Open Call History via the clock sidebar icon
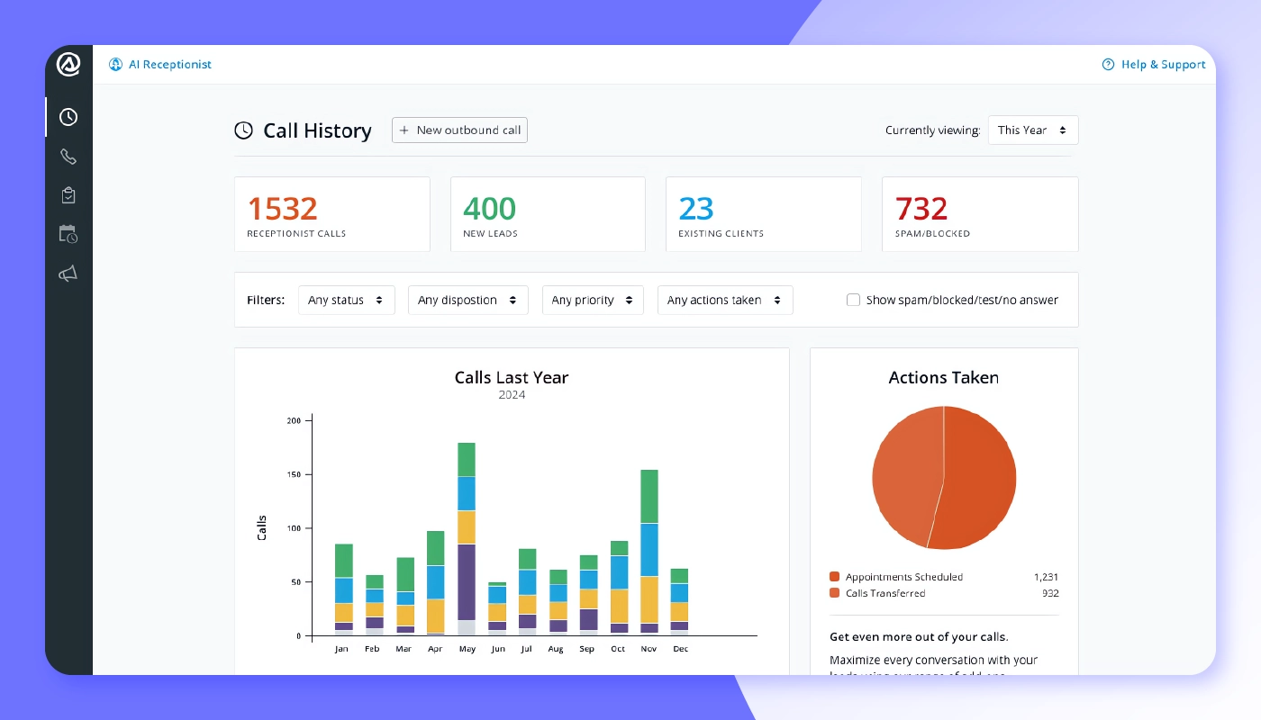Screen dimensions: 1261x720 (68, 117)
